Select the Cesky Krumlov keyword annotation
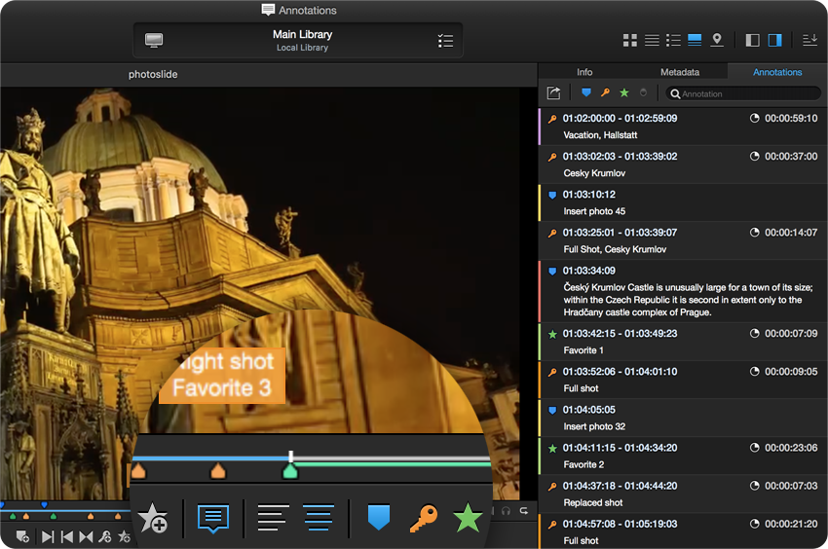 coord(683,165)
